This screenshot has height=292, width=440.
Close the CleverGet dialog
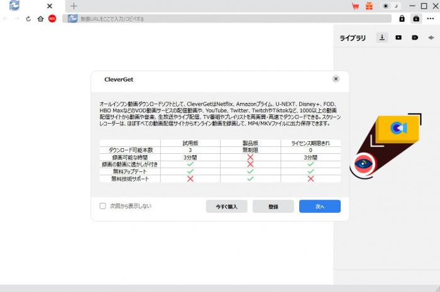pos(336,79)
